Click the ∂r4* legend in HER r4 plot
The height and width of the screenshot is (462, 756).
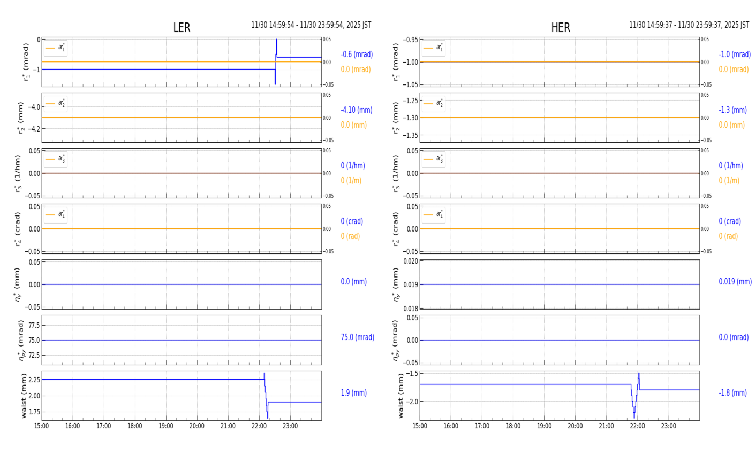[x=433, y=215]
